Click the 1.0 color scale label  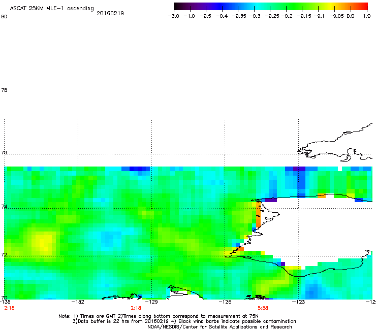coord(367,16)
